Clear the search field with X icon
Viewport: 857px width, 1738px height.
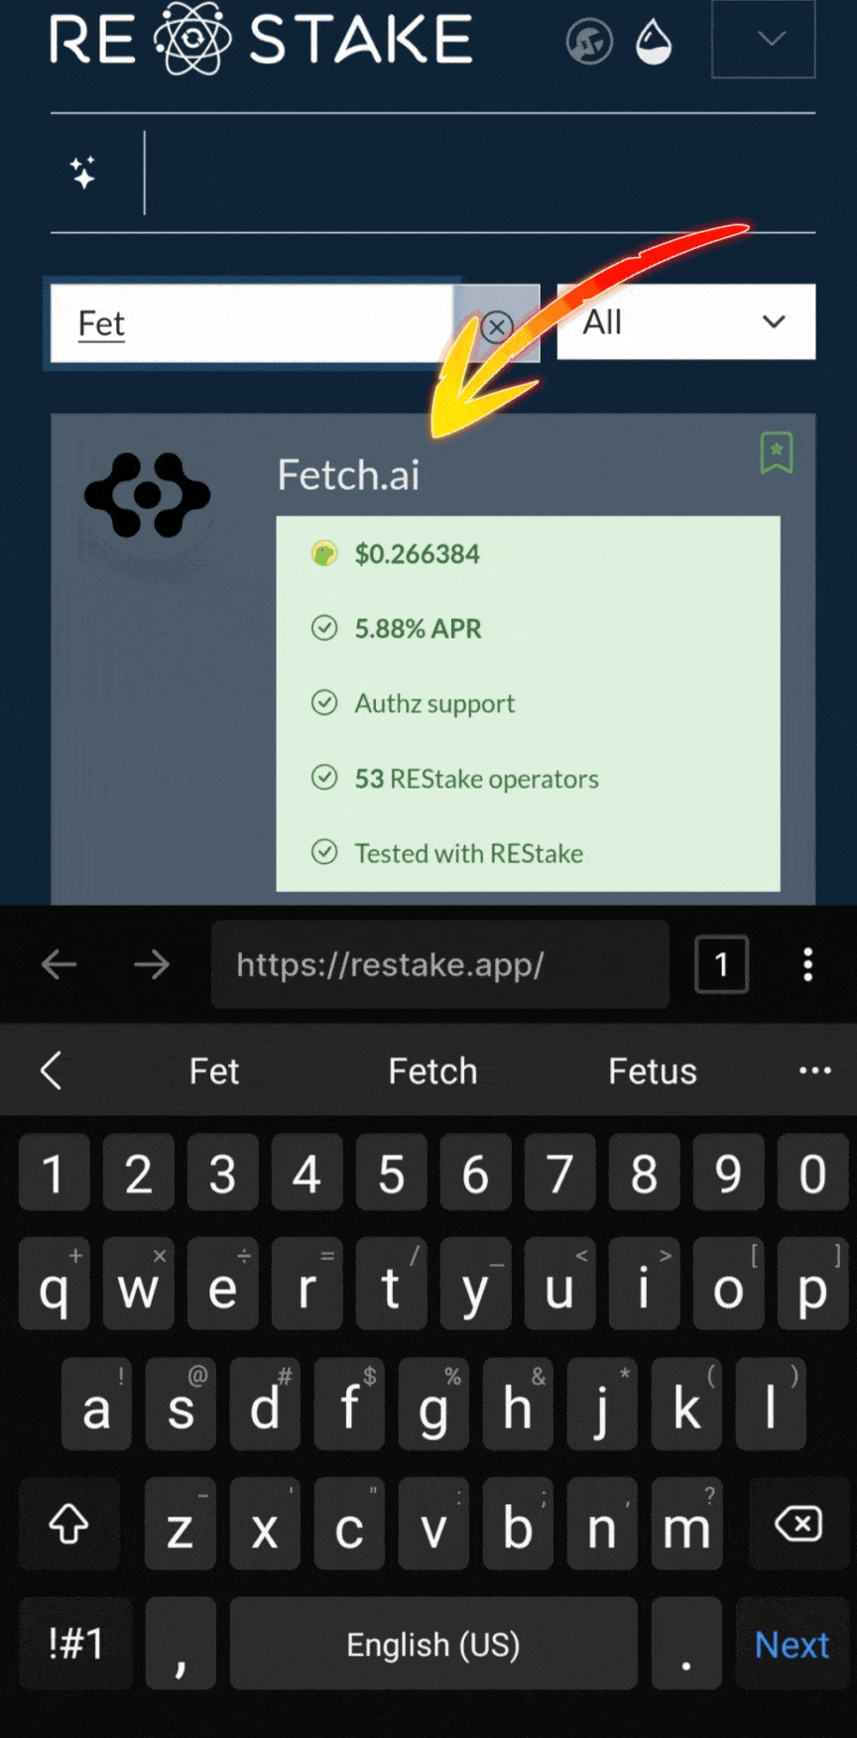tap(497, 325)
